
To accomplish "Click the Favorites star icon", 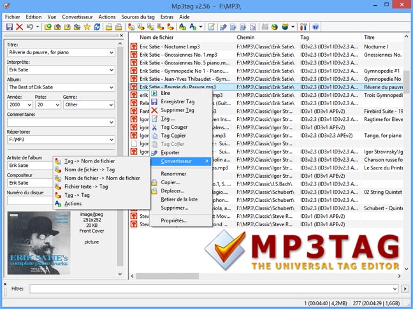I will [87, 27].
